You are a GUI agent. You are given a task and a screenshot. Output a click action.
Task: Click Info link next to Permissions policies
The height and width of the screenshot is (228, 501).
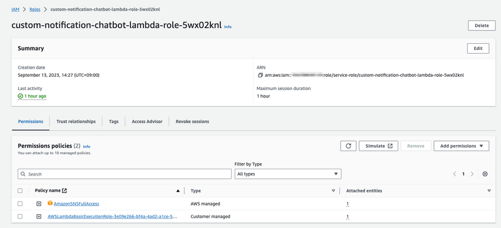86,147
